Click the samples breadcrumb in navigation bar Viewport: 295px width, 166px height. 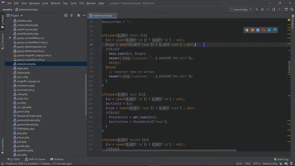pyautogui.click(x=7, y=9)
